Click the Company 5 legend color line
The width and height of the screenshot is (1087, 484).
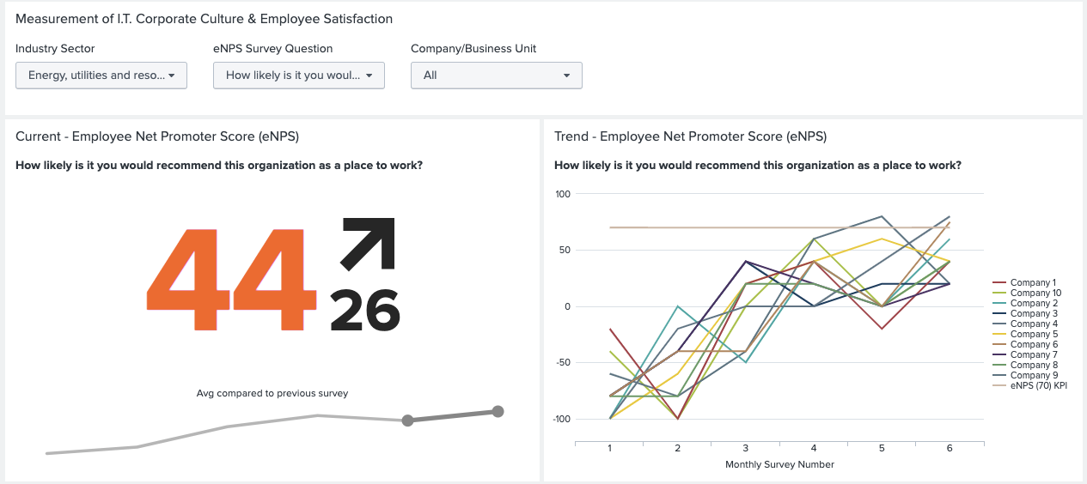999,335
